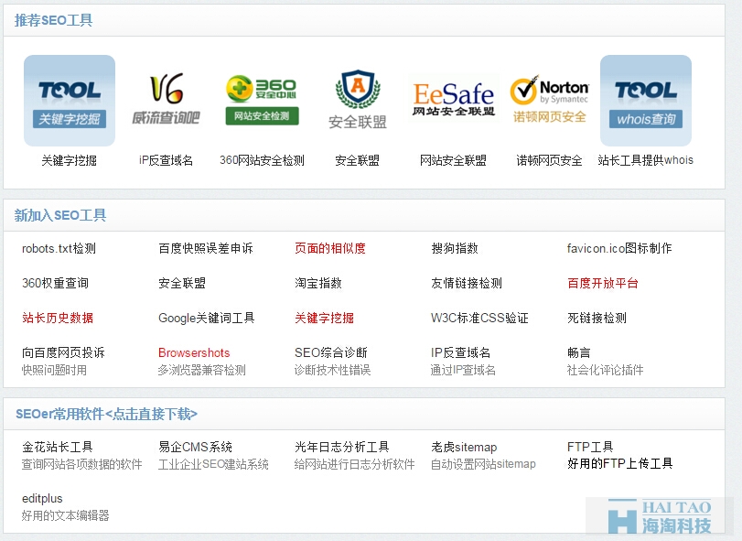Open the 友情链接检测 tool

[466, 283]
